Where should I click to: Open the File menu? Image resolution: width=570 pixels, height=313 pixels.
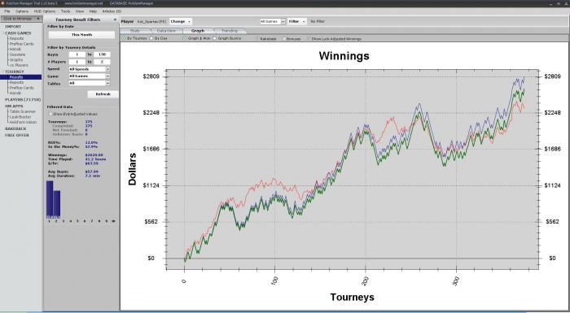coord(7,11)
